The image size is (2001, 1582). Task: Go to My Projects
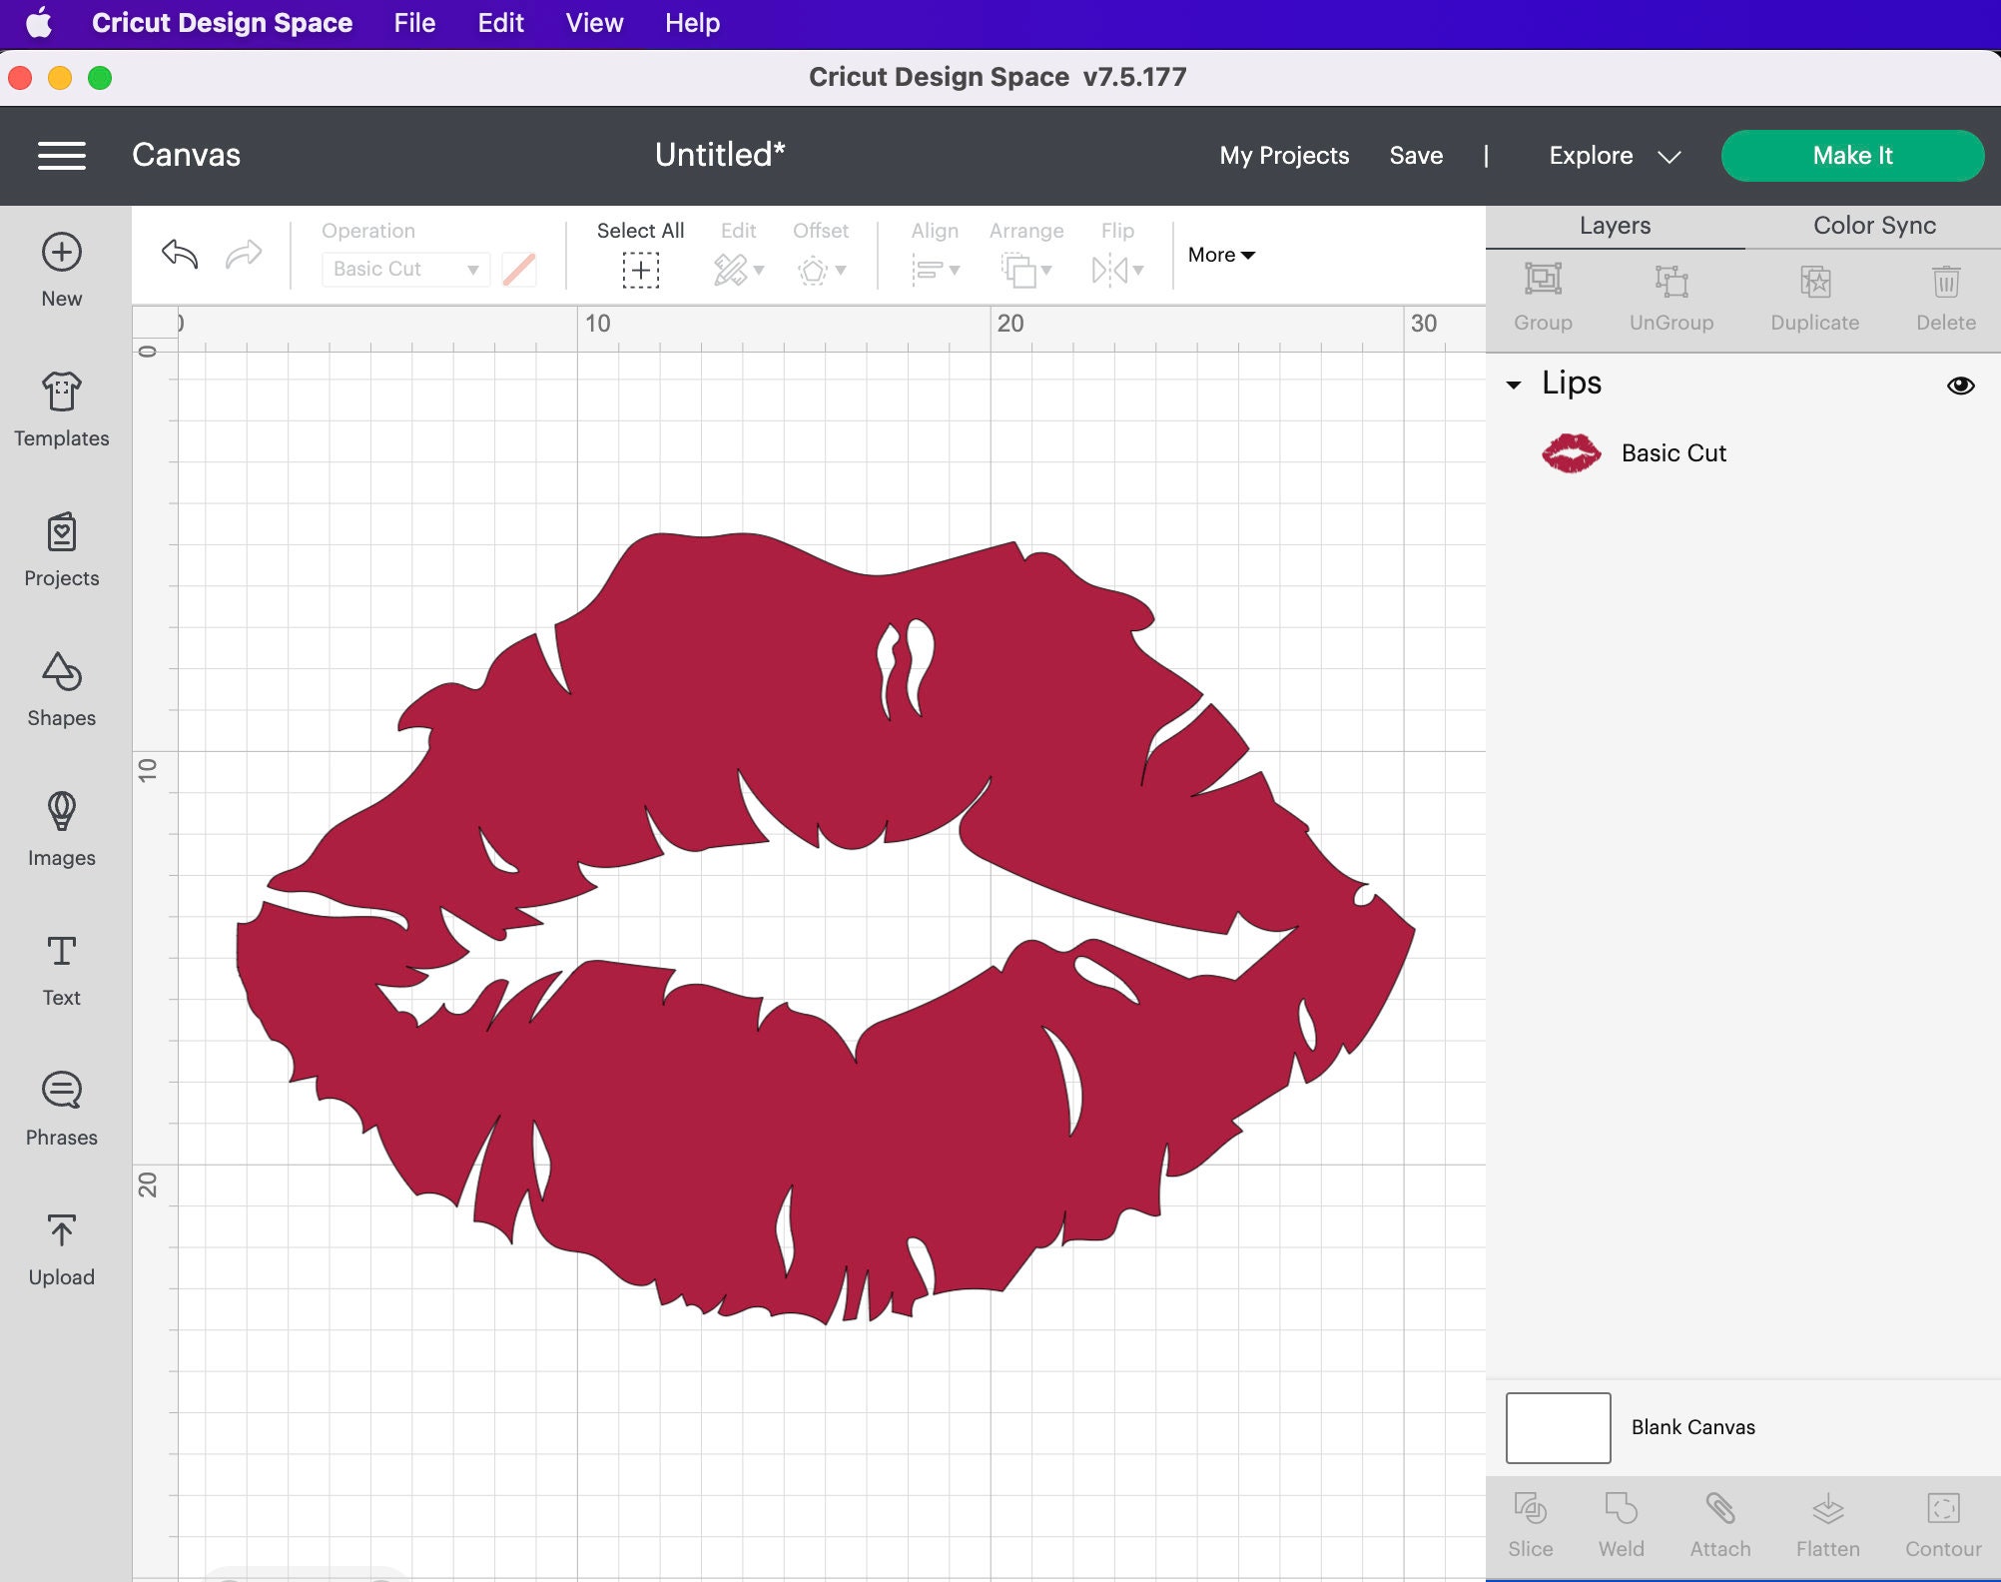[x=1284, y=155]
